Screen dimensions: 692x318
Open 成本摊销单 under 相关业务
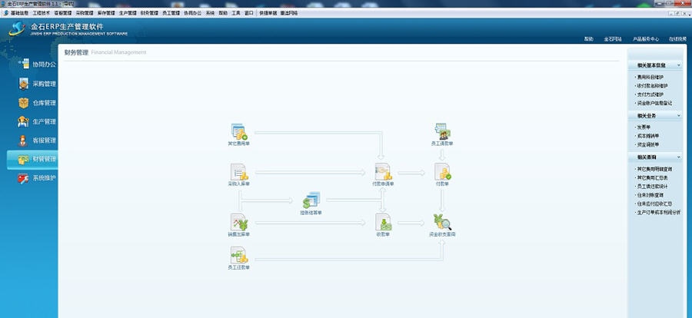coord(648,136)
